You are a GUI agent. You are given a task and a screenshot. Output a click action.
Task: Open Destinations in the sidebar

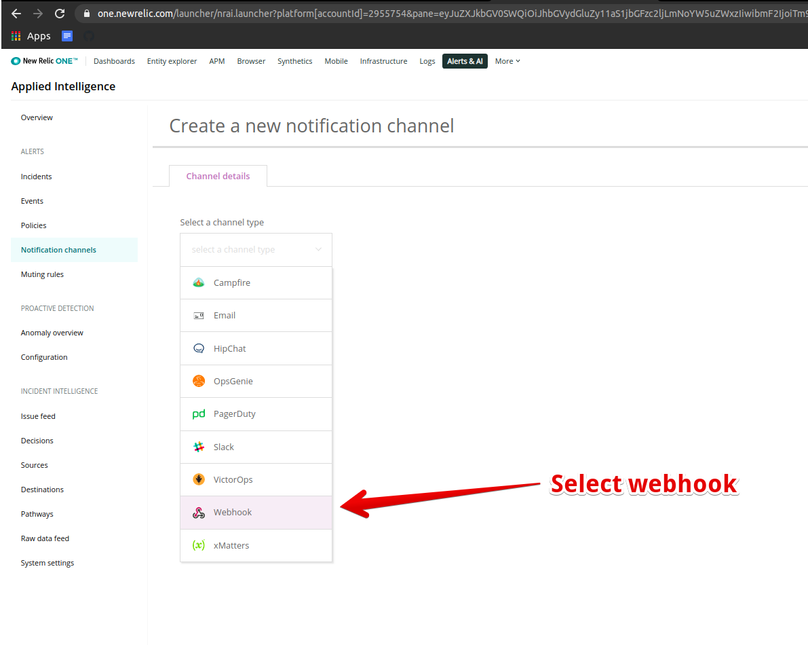tap(42, 490)
